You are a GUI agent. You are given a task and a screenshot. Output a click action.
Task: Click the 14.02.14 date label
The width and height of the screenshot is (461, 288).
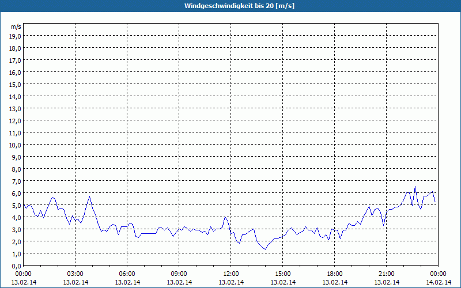(x=439, y=282)
